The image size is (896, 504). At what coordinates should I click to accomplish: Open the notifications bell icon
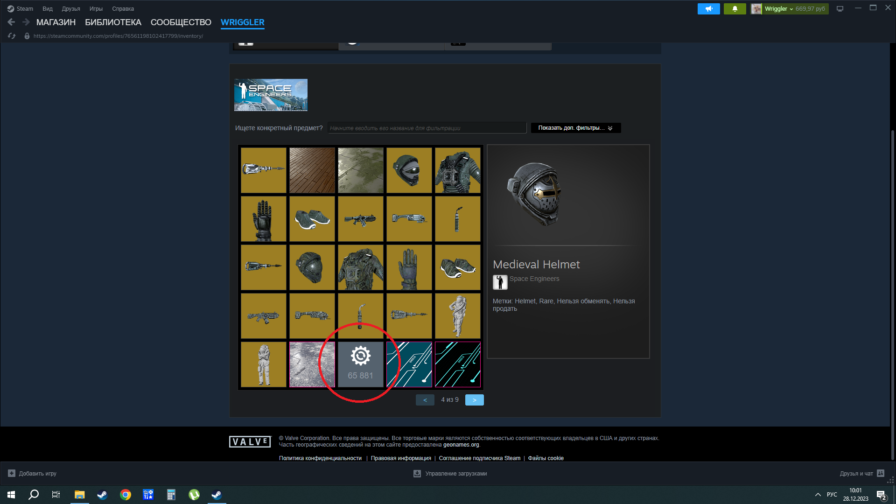(735, 9)
